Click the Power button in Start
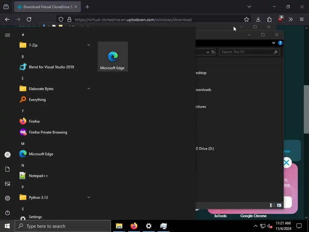This screenshot has height=232, width=309. coord(8,213)
